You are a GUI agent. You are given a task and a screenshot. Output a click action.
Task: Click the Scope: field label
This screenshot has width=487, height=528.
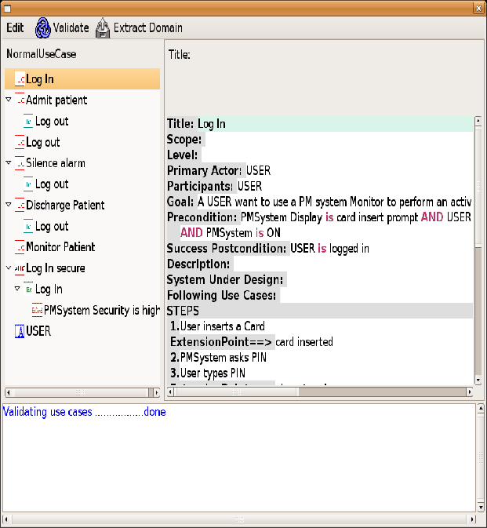(x=184, y=140)
